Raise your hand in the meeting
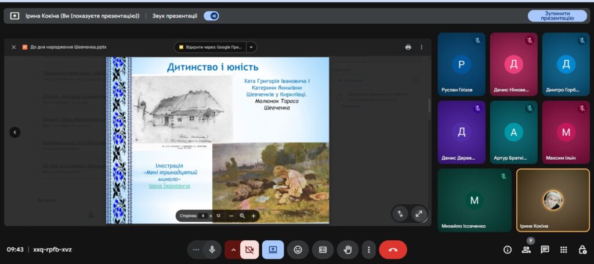Screen dimensions: 594x264 [348, 250]
